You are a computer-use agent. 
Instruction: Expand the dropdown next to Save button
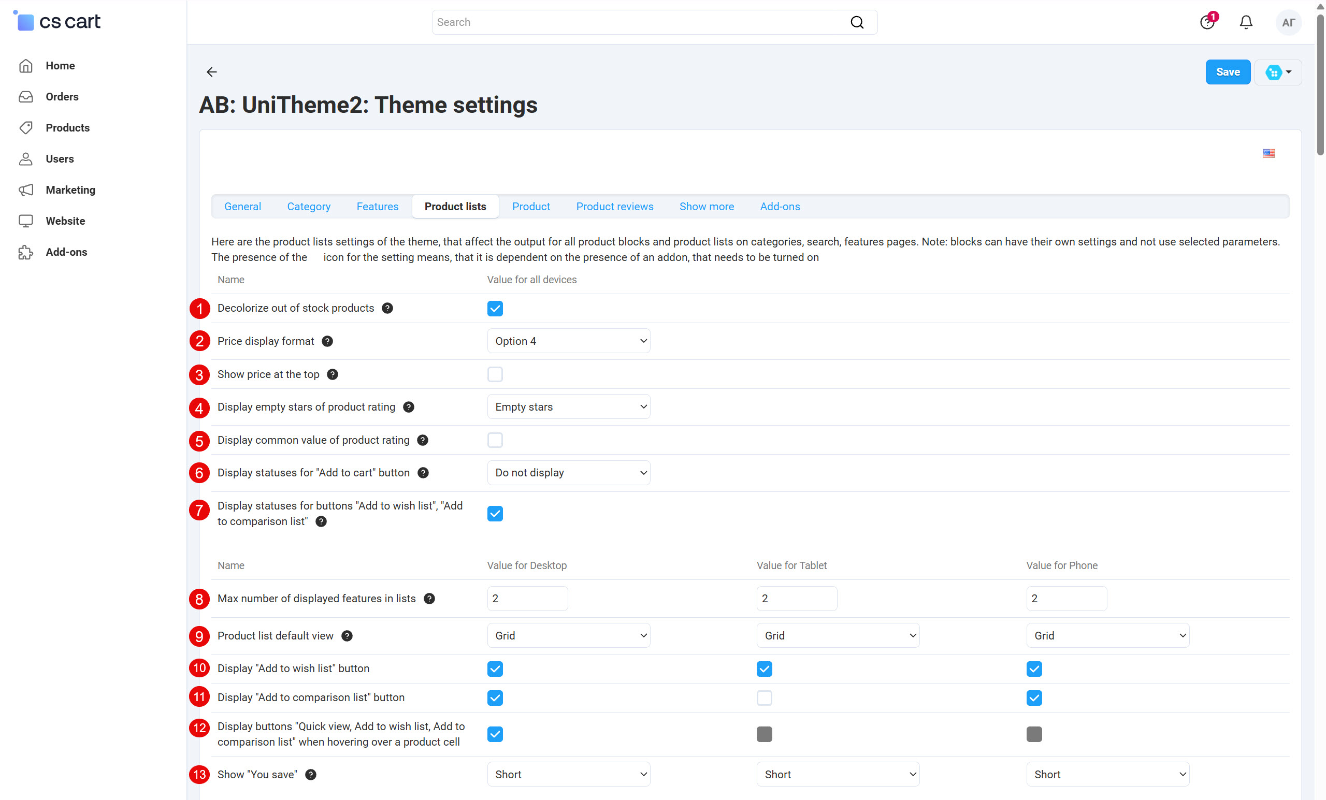click(1278, 72)
